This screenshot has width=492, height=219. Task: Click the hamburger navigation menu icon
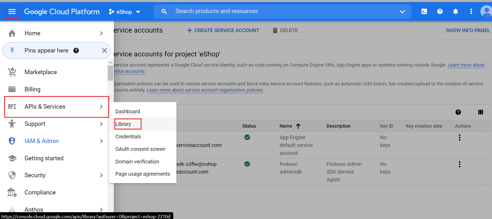(12, 11)
